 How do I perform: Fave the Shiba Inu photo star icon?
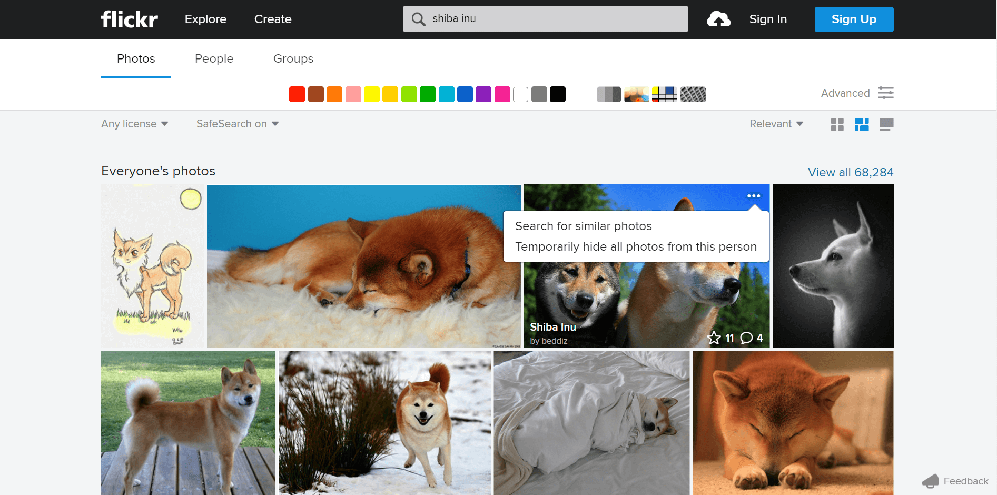point(714,338)
